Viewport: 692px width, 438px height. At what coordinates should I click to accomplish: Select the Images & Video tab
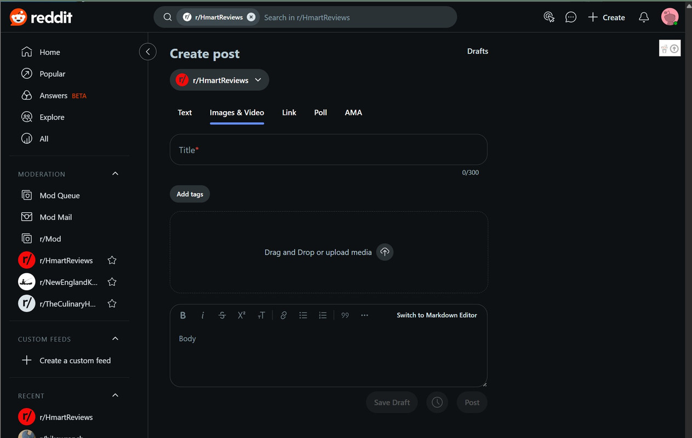point(237,112)
